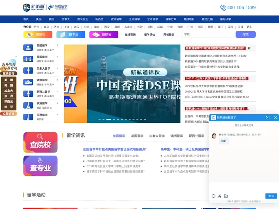Show 更多 branch cities
This screenshot has height=209, width=279.
pos(249,27)
